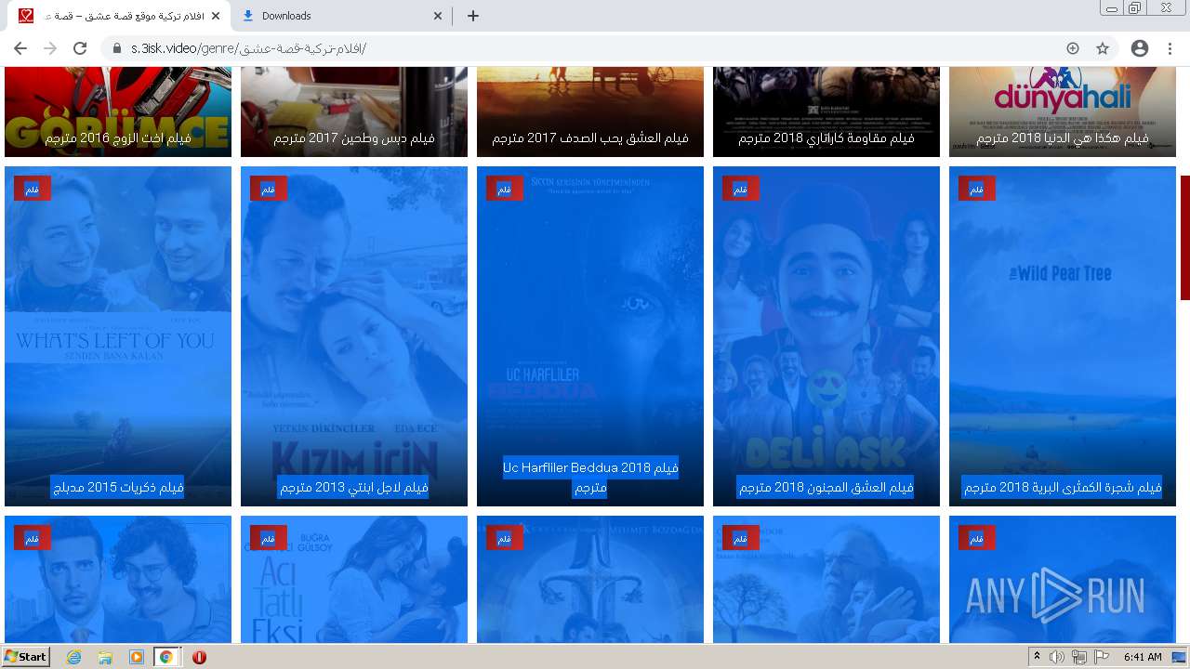Click red فيلم badge on Uc Harfliler poster

click(505, 189)
